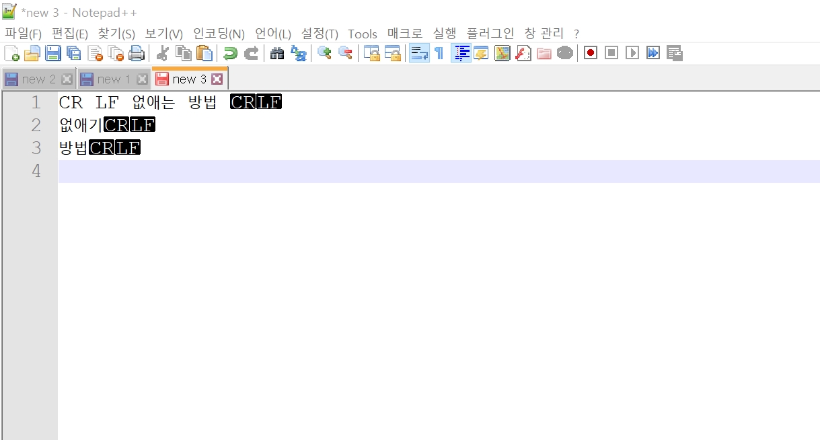Open the 창 관리 menu
The width and height of the screenshot is (820, 440).
coord(544,34)
